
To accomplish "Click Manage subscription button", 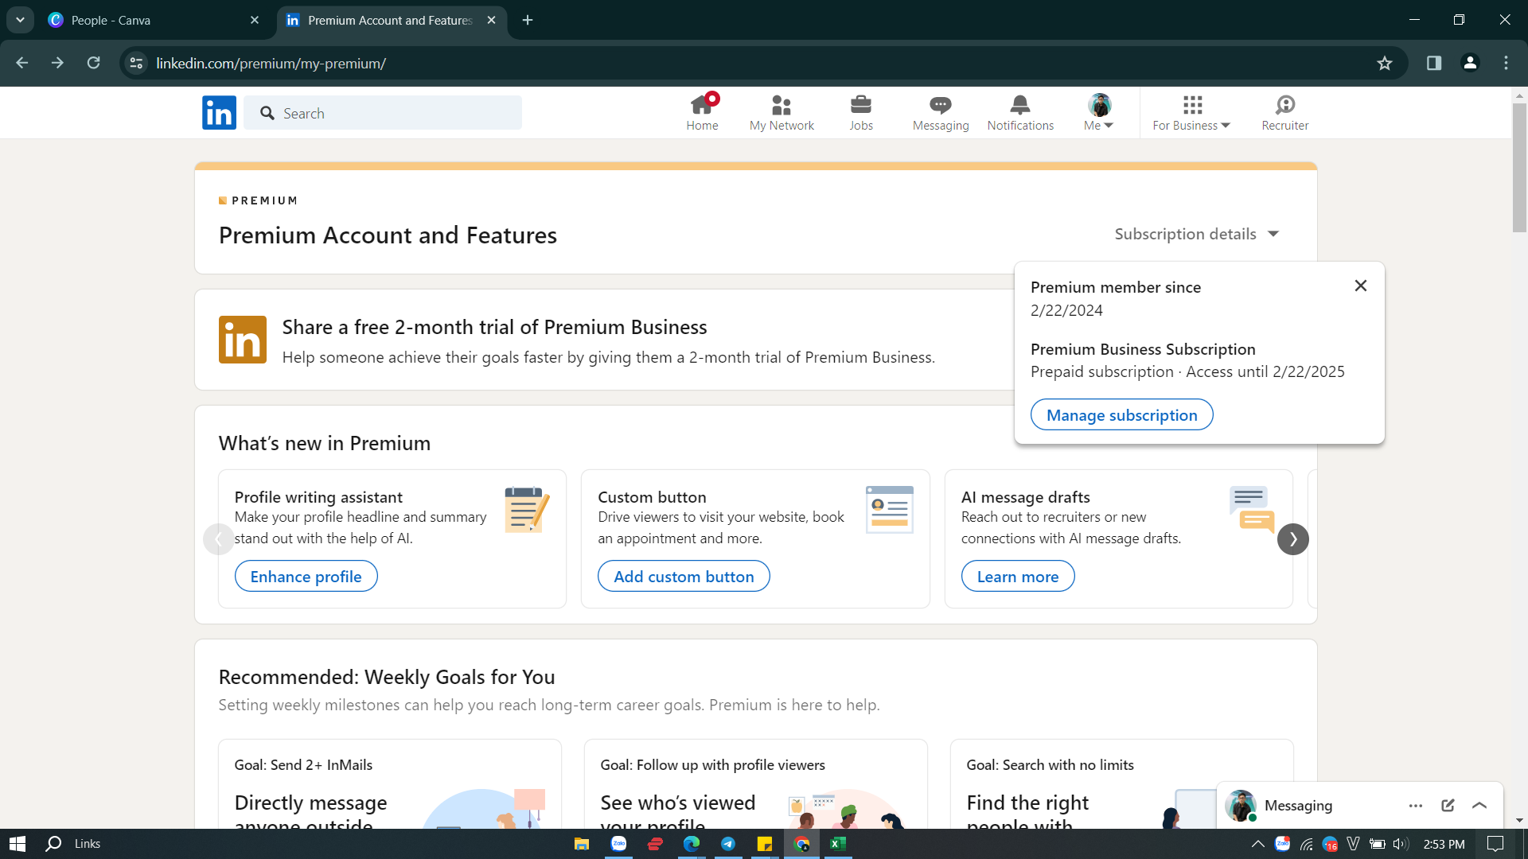I will (x=1121, y=415).
